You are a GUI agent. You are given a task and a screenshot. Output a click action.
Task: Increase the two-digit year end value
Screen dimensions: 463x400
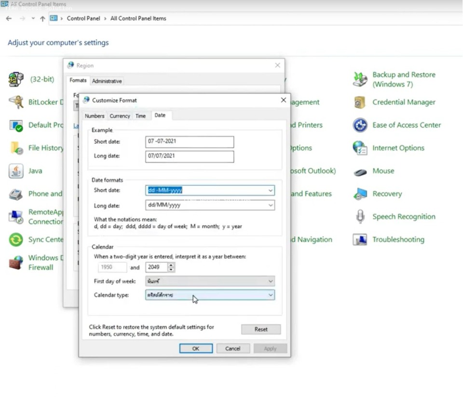[x=171, y=265]
